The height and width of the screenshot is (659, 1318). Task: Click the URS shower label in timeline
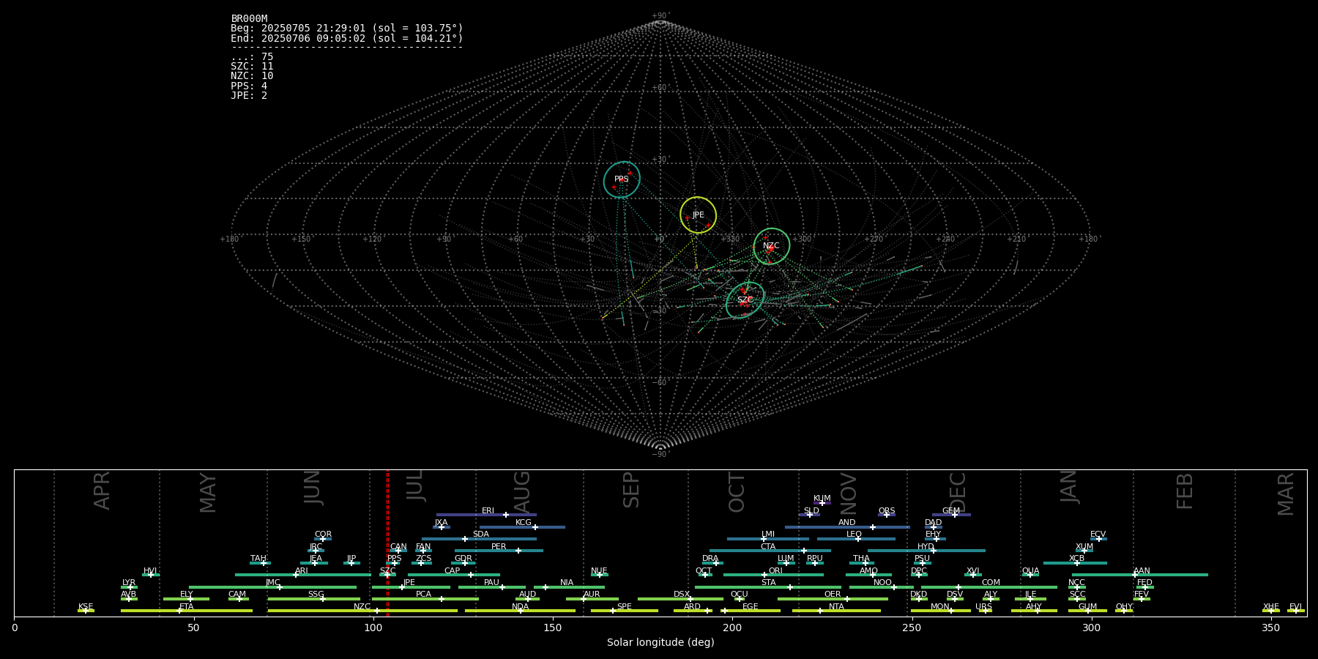pos(983,607)
